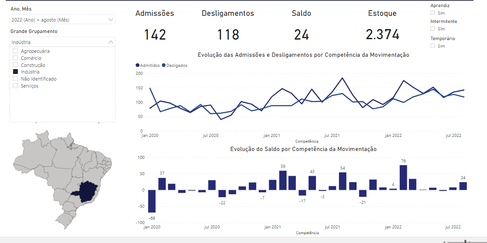
Task: Click the Admissões card value 142
Action: pyautogui.click(x=155, y=34)
